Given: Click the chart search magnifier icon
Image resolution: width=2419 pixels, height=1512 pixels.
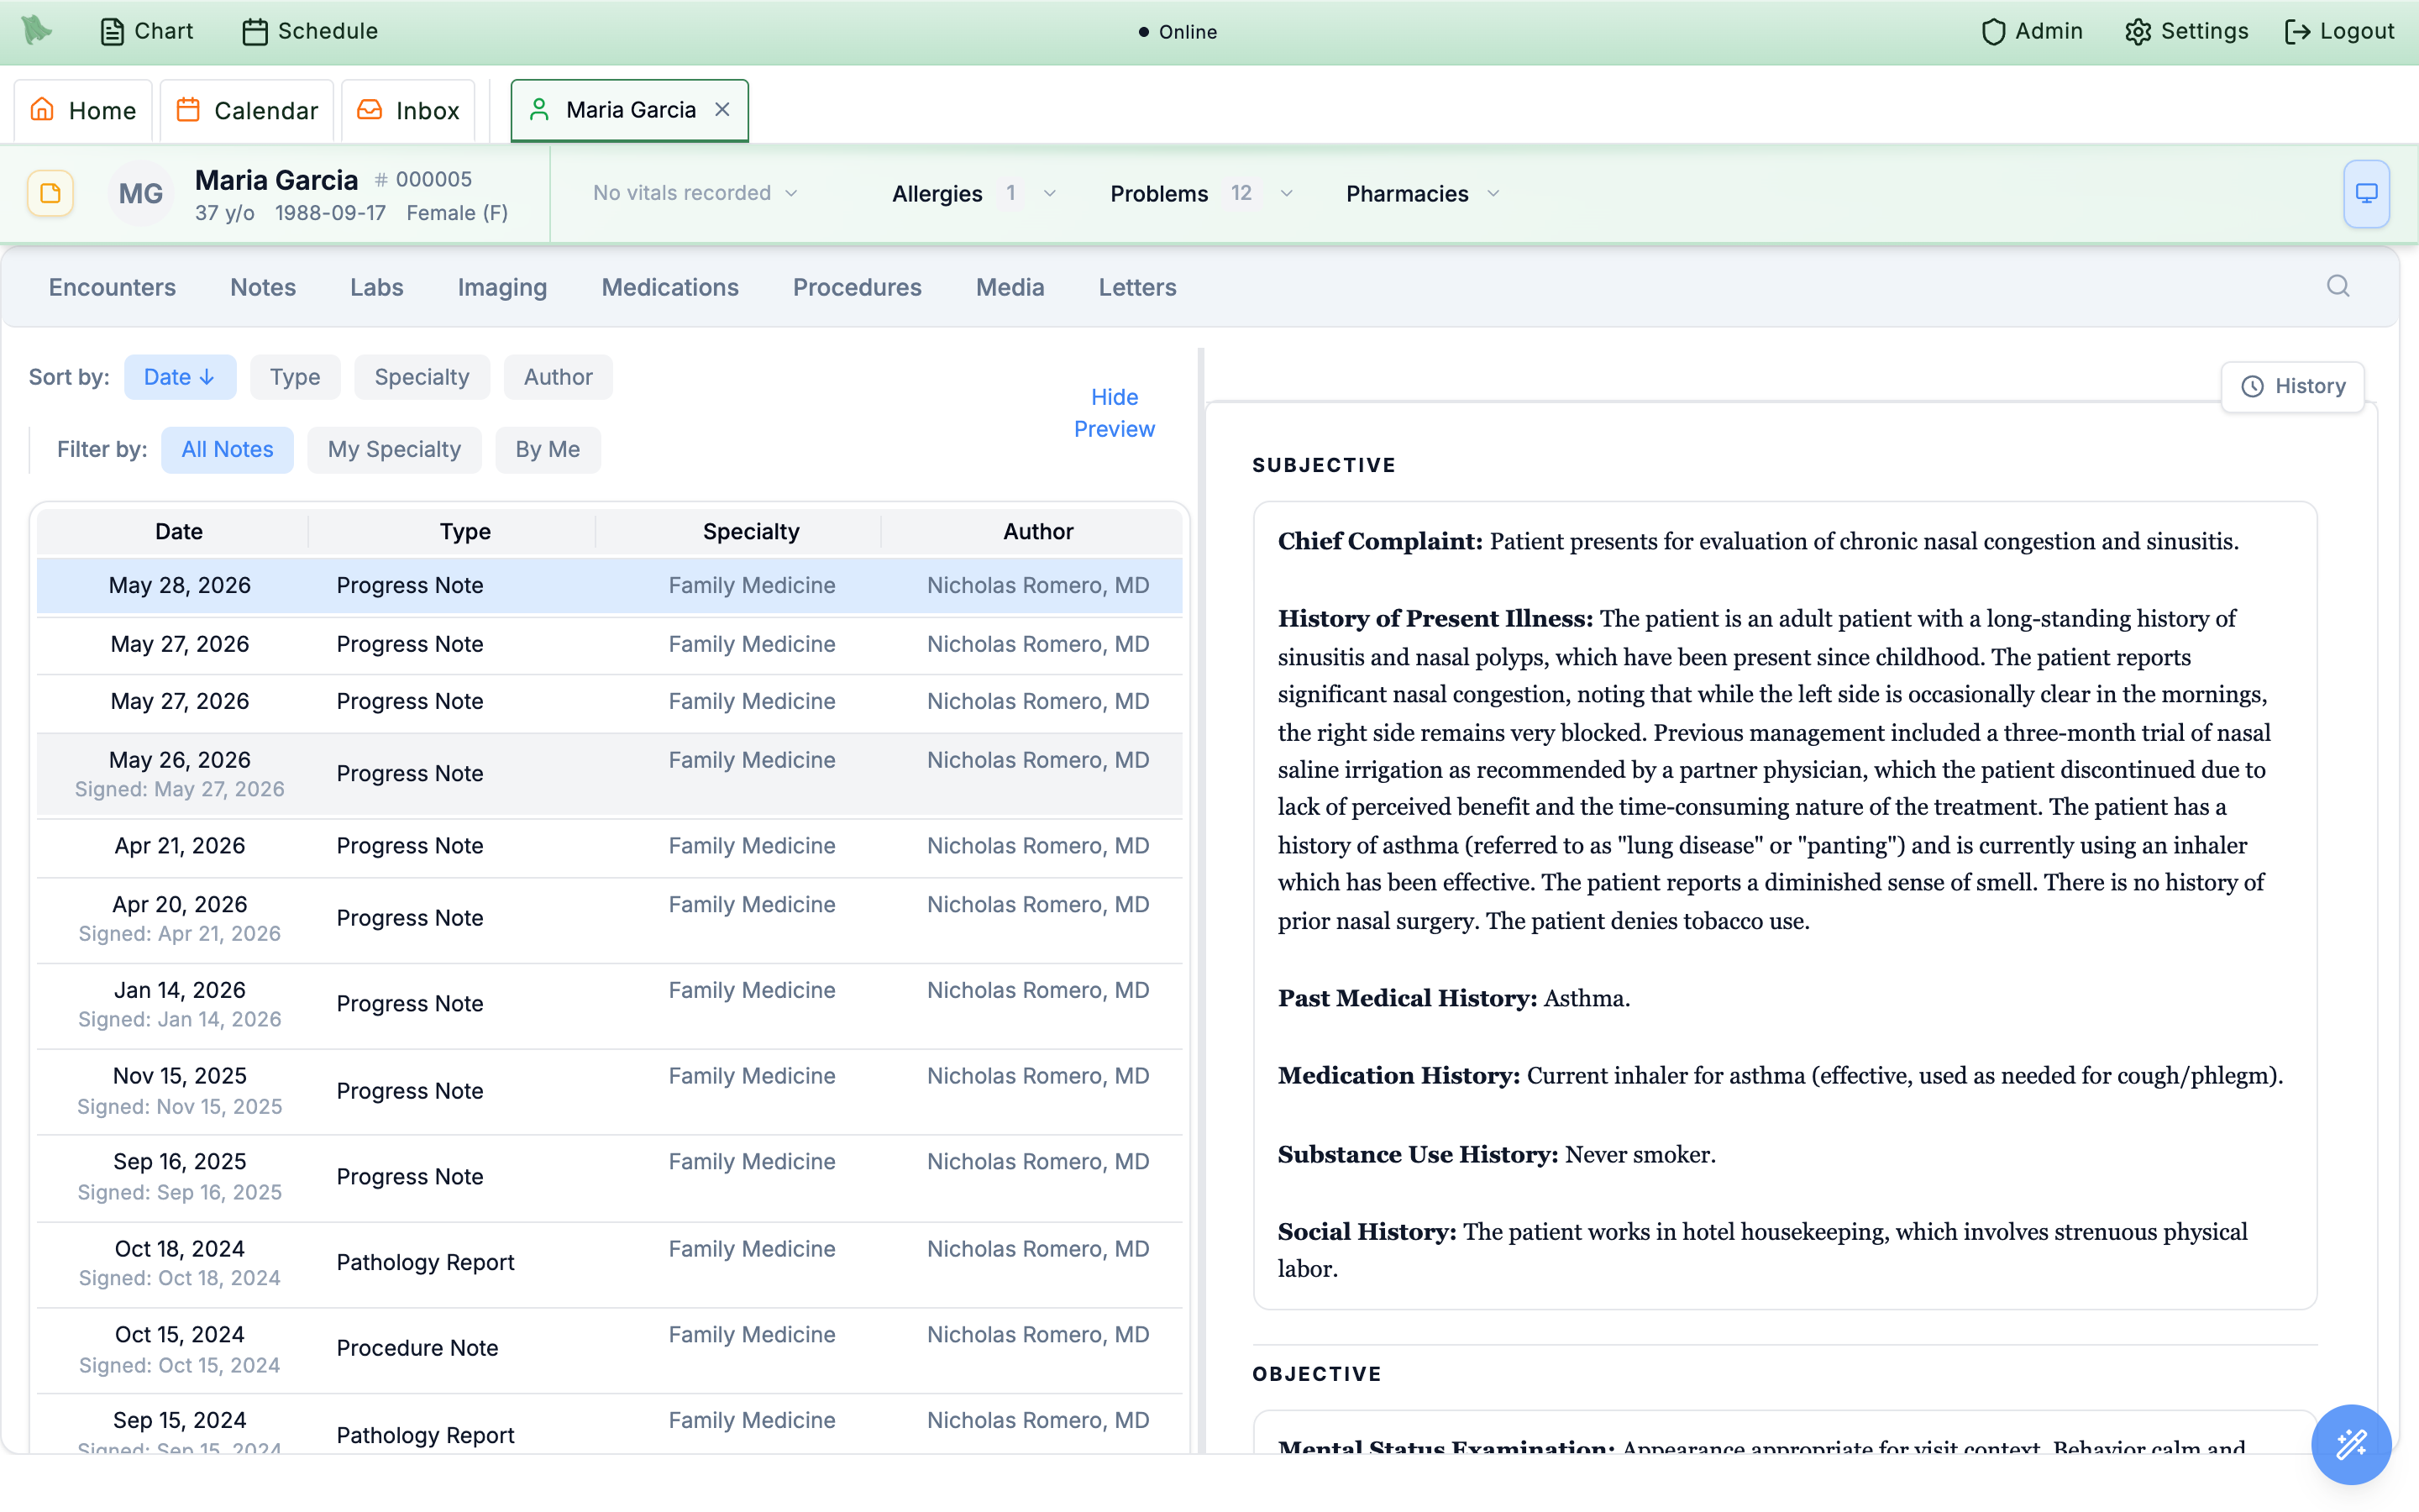Looking at the screenshot, I should pos(2338,286).
